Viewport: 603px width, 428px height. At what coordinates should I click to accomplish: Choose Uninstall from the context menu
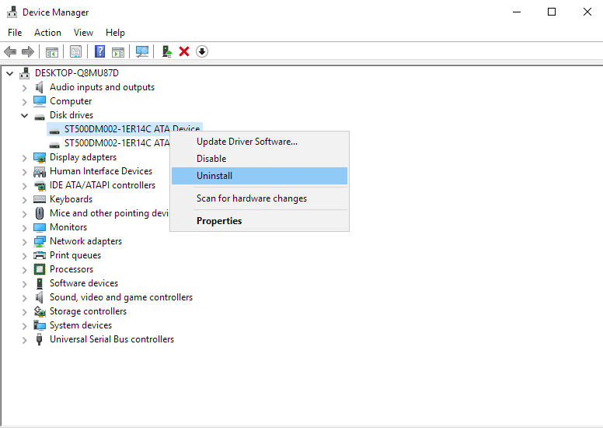pyautogui.click(x=214, y=176)
